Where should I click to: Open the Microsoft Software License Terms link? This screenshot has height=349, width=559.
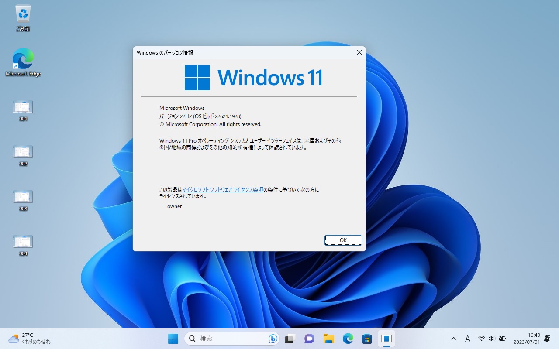pyautogui.click(x=222, y=190)
